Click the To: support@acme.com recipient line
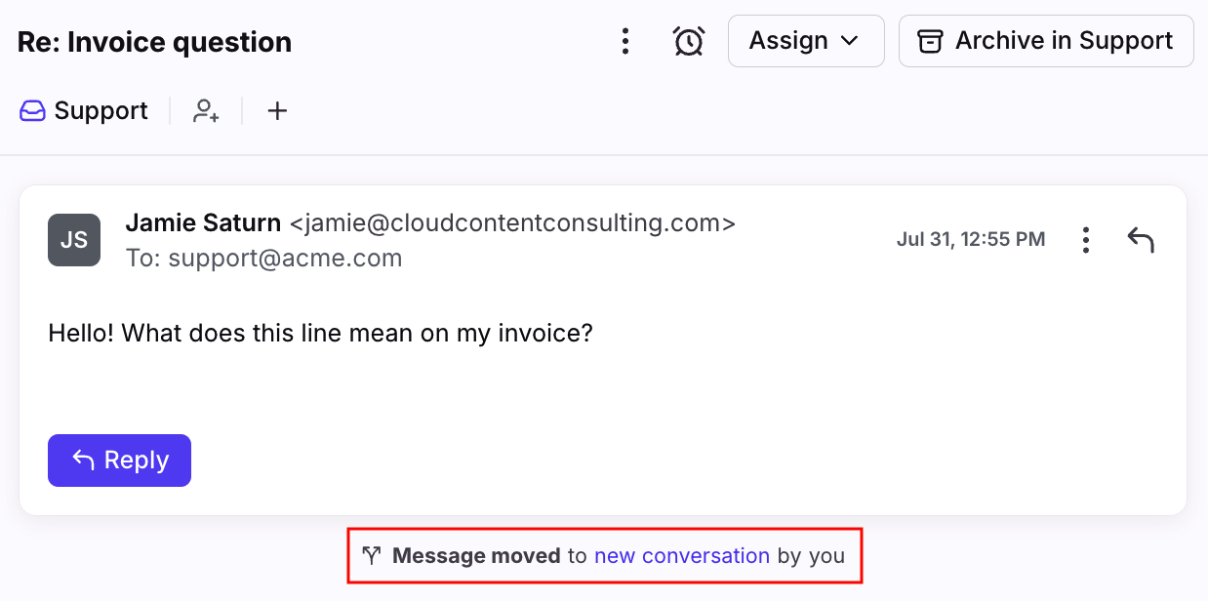1208x601 pixels. click(x=264, y=259)
